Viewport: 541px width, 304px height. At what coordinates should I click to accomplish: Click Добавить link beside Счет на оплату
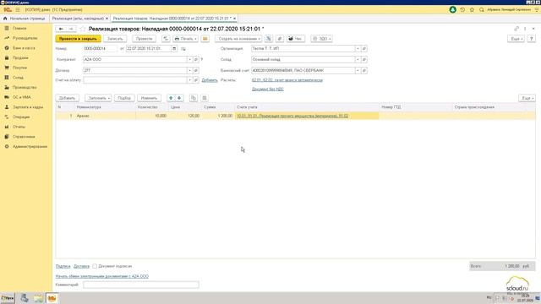(x=210, y=80)
